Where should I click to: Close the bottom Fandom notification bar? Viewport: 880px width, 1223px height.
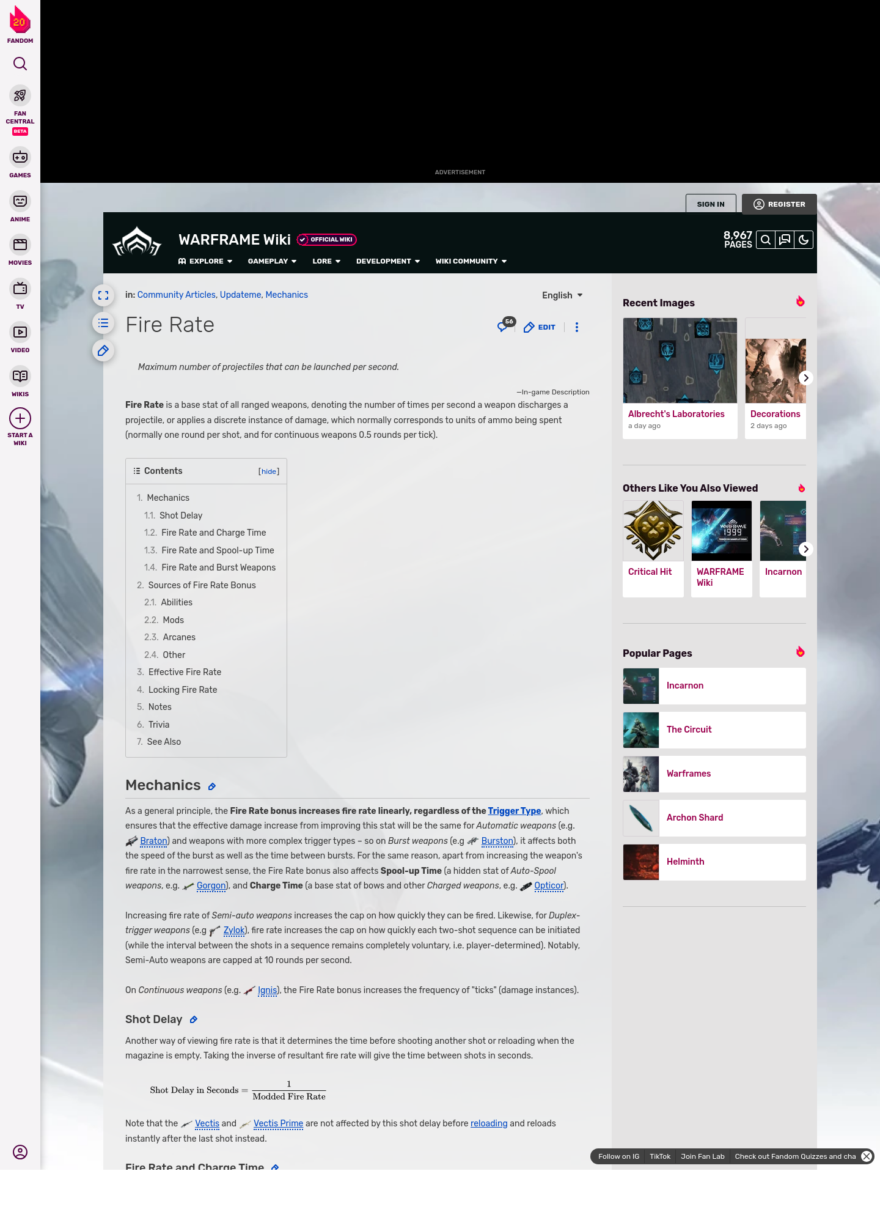point(867,1156)
